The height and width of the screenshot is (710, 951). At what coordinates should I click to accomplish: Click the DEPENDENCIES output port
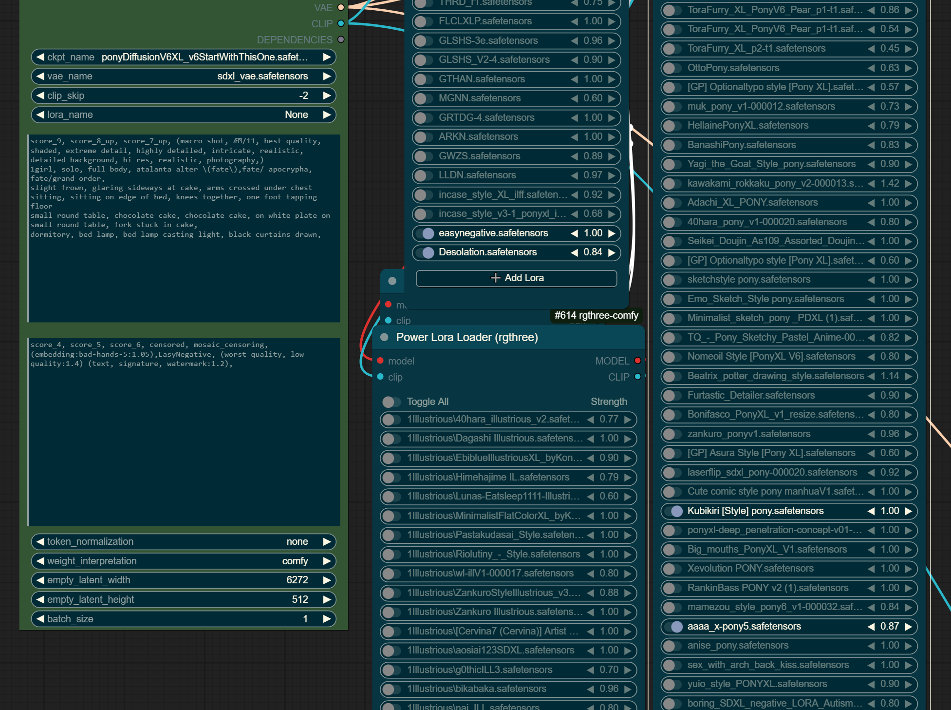click(341, 39)
